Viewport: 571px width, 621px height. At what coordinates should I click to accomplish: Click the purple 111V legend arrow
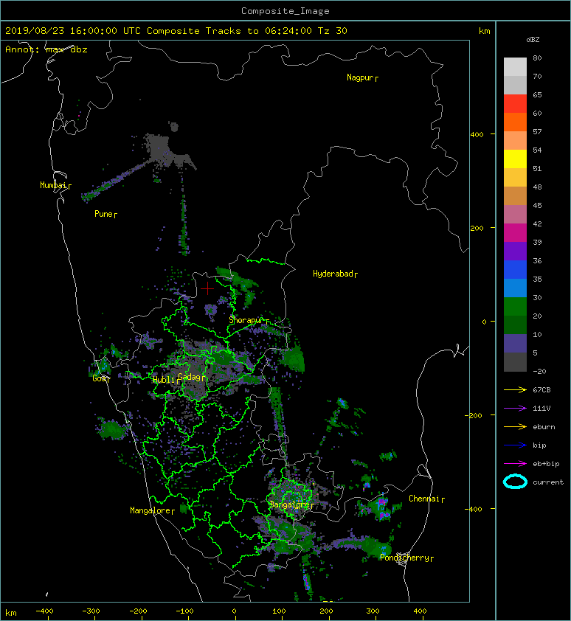[515, 409]
